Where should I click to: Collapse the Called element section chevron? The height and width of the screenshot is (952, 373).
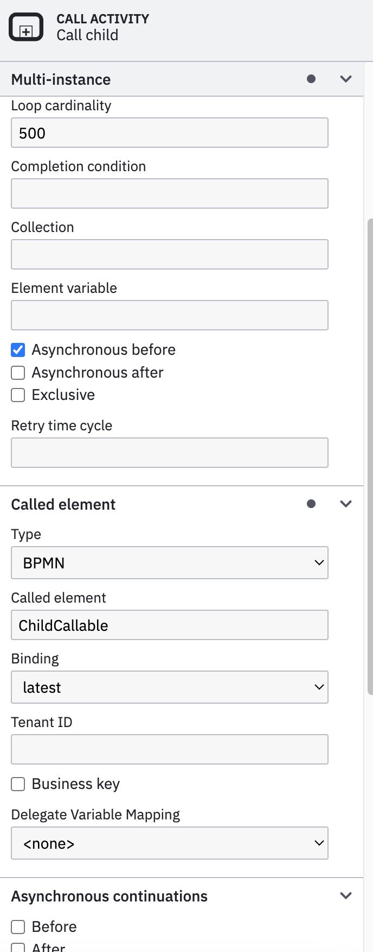click(346, 504)
